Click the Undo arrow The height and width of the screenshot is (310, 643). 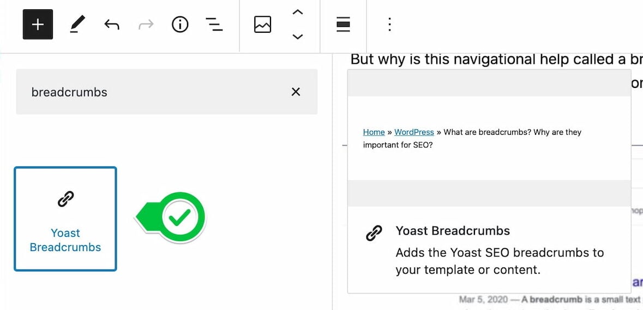(112, 25)
